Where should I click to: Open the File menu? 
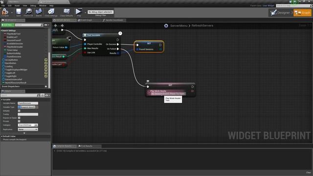pyautogui.click(x=3, y=5)
